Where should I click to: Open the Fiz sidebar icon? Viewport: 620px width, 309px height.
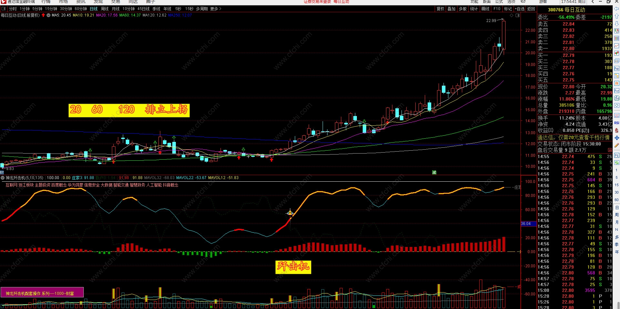pyautogui.click(x=617, y=91)
